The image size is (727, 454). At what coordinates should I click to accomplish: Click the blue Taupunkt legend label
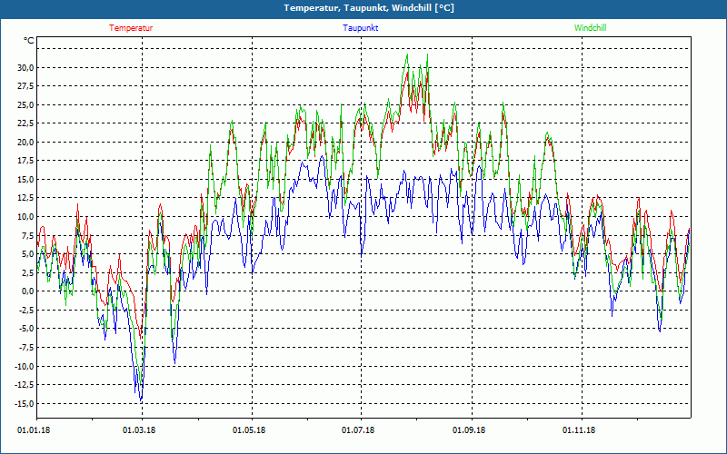pos(360,28)
